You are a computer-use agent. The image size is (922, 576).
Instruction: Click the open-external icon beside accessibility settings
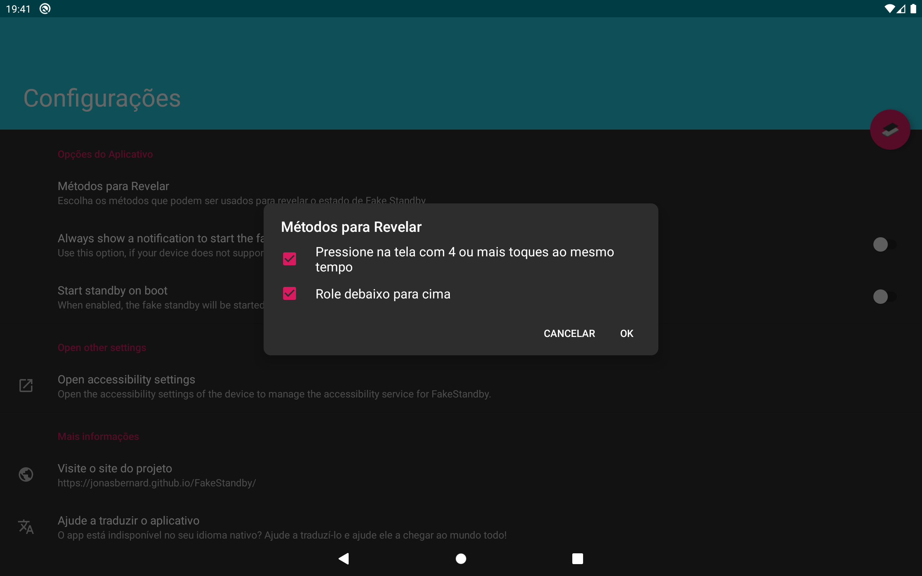[26, 386]
